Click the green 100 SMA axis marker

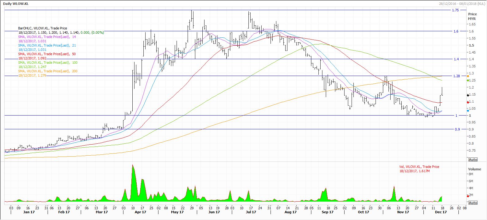pyautogui.click(x=468, y=80)
